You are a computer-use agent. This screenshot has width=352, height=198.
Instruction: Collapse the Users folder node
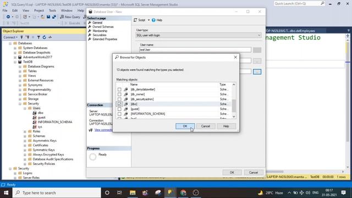pyautogui.click(x=25, y=108)
